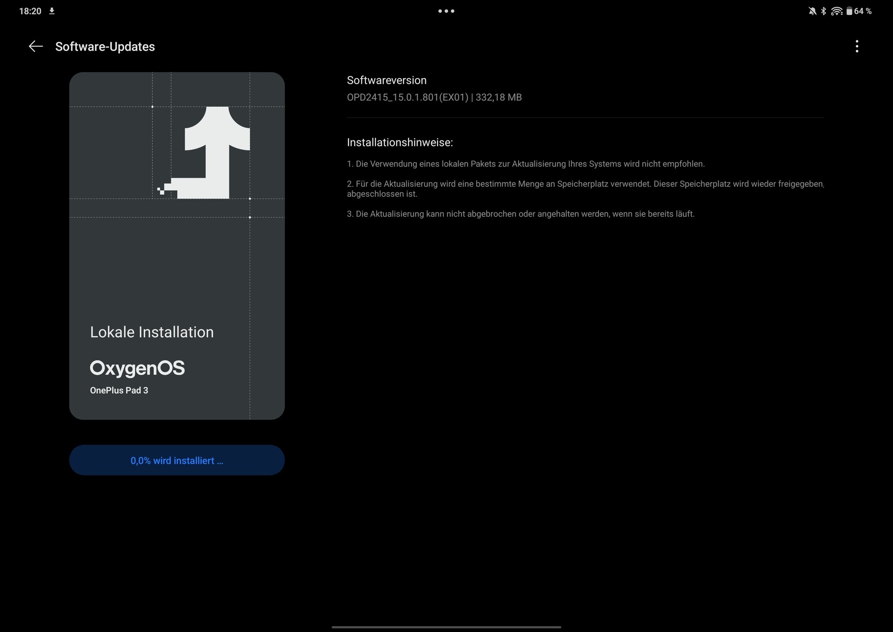Tap the Software-Updates page title
The image size is (893, 632).
point(105,47)
